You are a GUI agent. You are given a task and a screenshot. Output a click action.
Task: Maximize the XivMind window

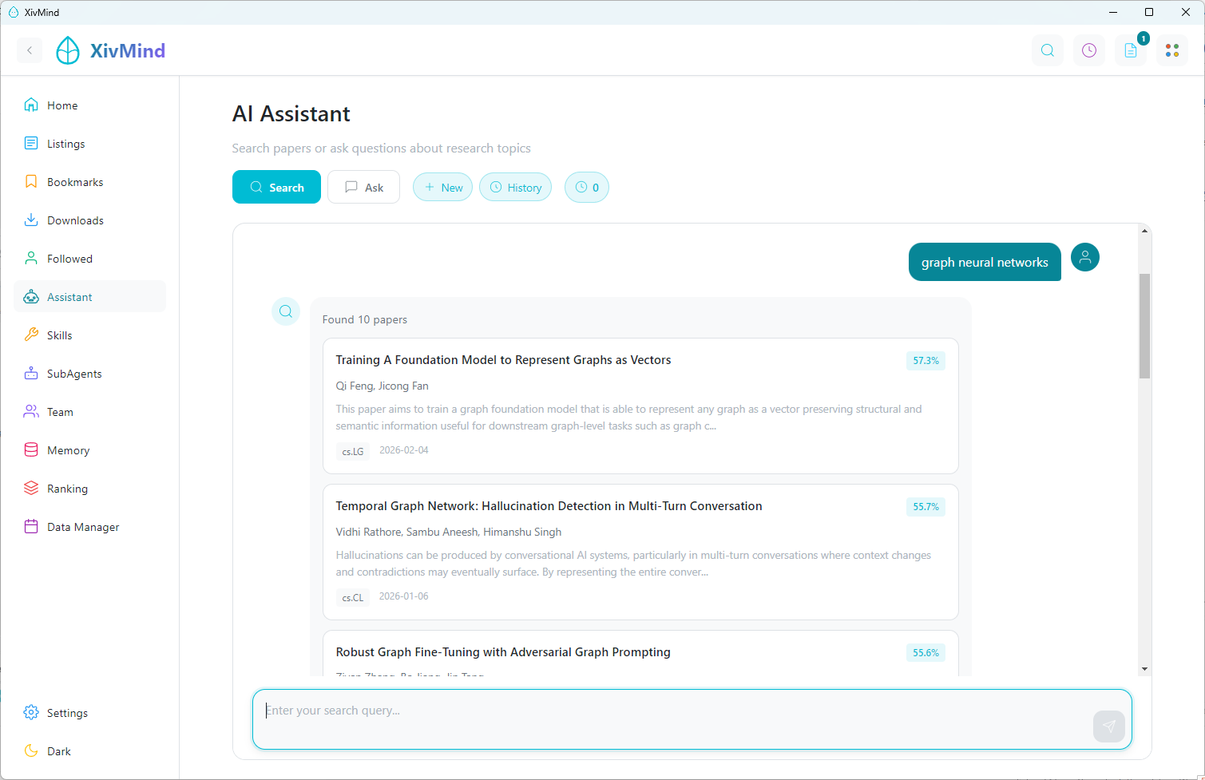pos(1149,12)
